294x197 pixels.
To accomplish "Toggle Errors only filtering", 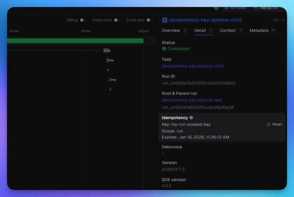I will pyautogui.click(x=149, y=20).
